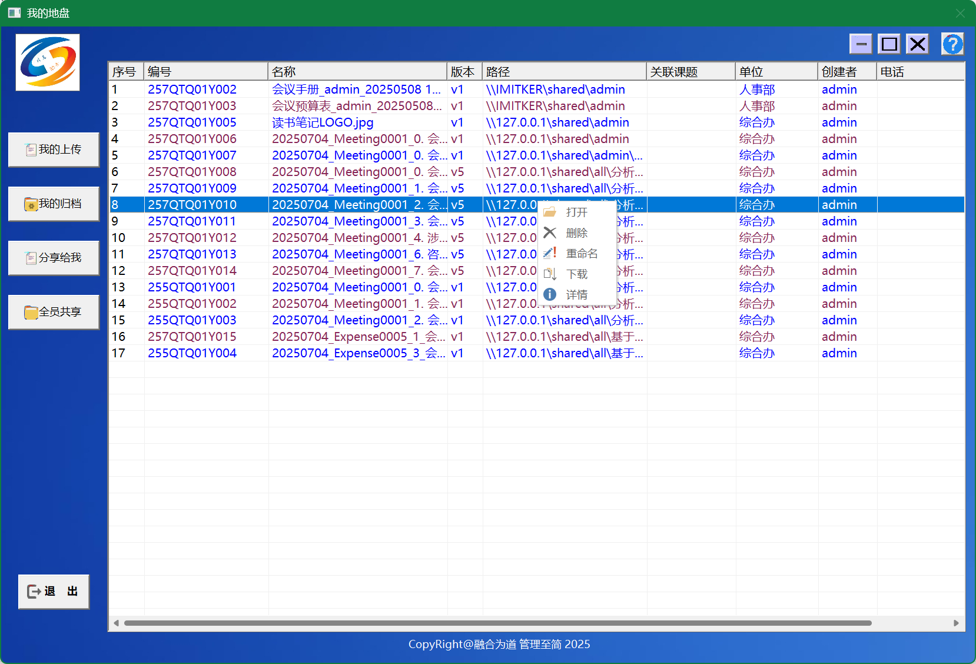Click the X icon next to 删除
Screen dimensions: 976x664
click(x=550, y=233)
